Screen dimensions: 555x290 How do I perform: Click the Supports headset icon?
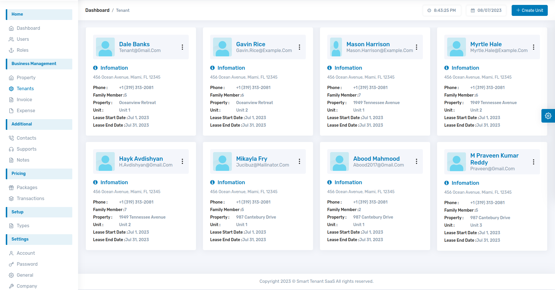[x=11, y=149]
